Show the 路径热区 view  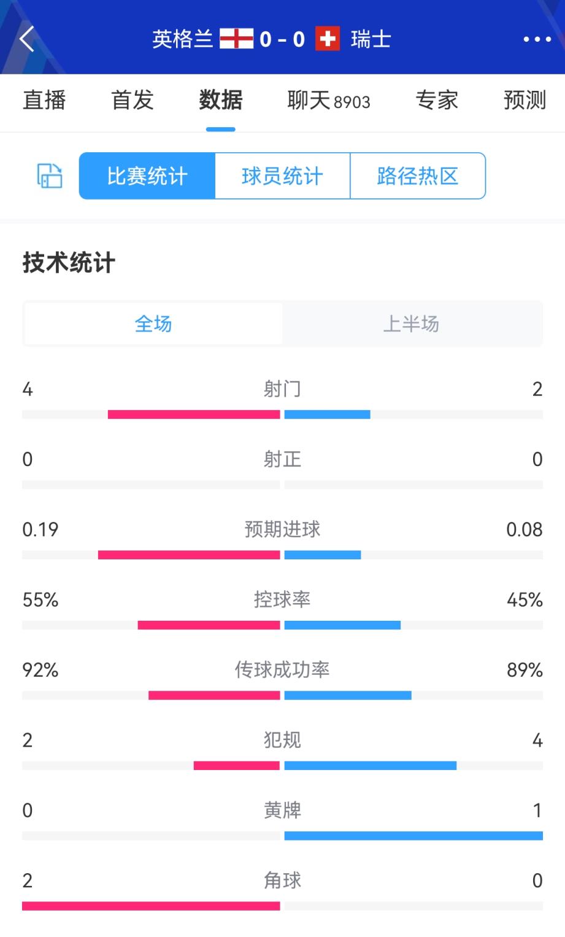click(418, 176)
